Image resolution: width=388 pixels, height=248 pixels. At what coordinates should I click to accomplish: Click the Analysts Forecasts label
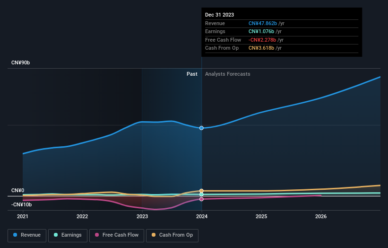point(228,74)
